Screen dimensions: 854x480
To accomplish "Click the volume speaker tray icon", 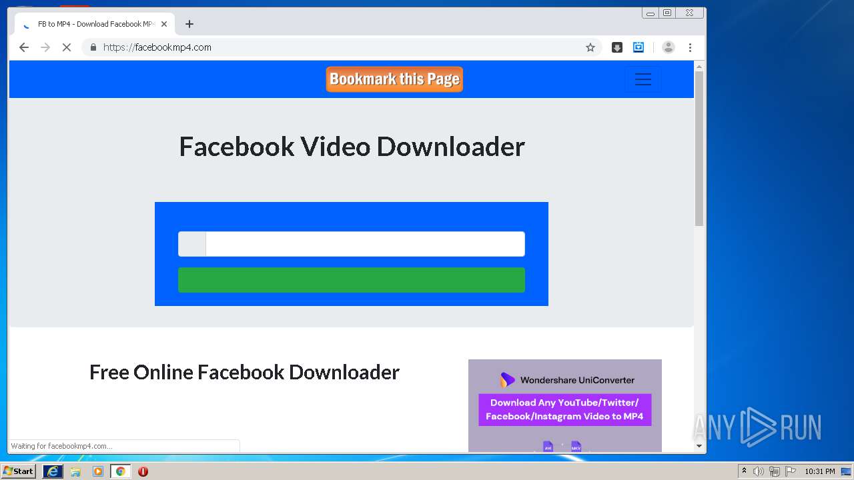I will (758, 471).
